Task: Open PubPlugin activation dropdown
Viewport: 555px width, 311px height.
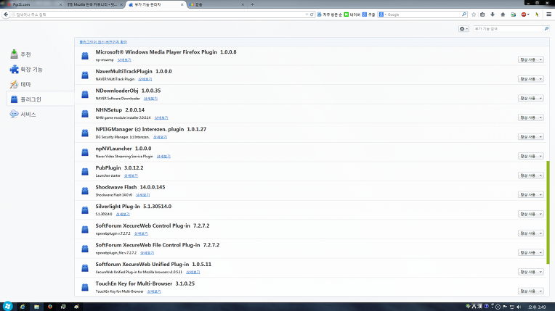Action: [530, 175]
